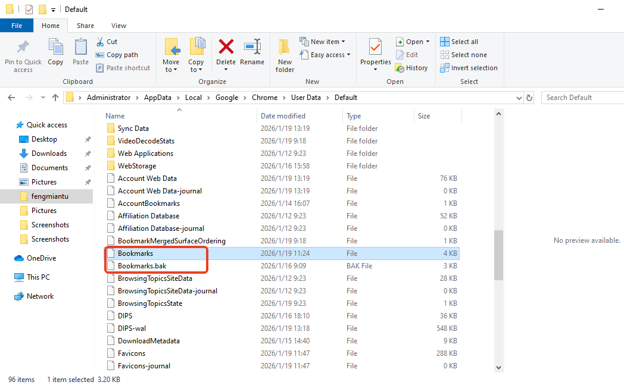This screenshot has width=624, height=385.
Task: Switch to the View ribbon tab
Action: 118,26
